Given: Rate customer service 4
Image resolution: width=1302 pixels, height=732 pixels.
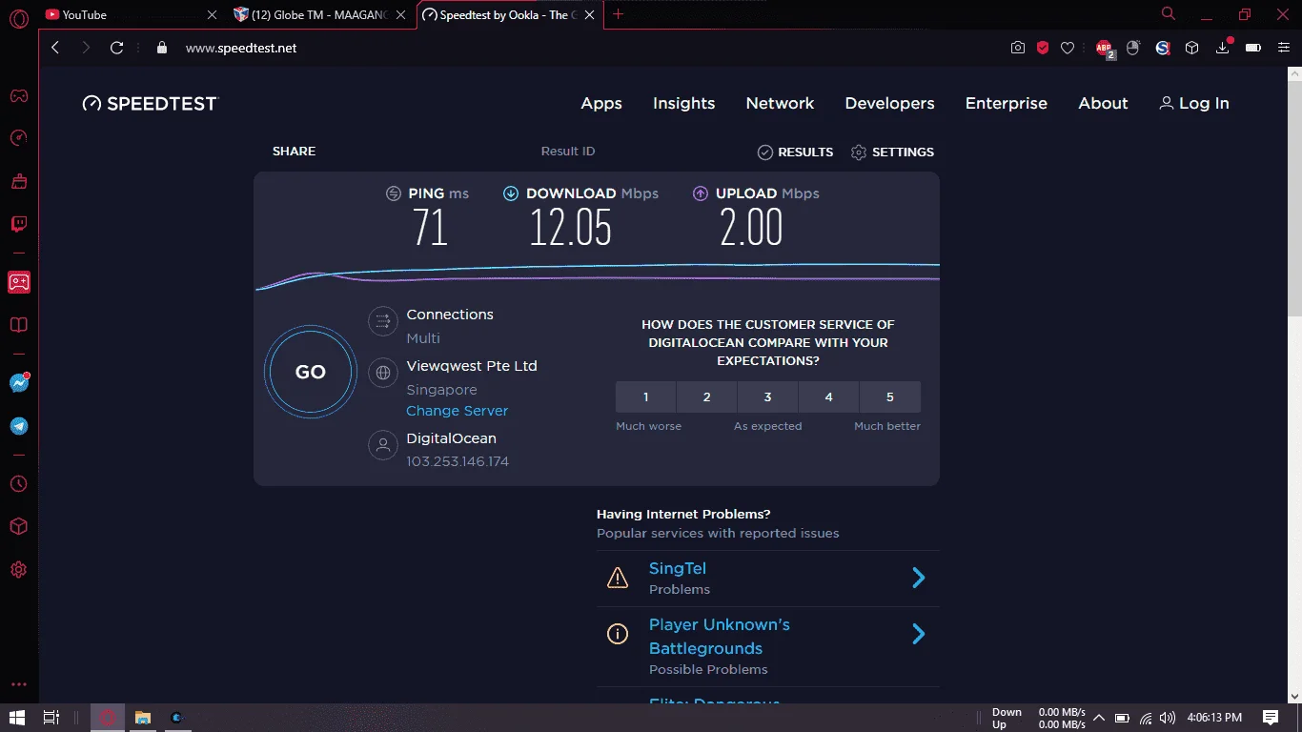Looking at the screenshot, I should coord(828,397).
